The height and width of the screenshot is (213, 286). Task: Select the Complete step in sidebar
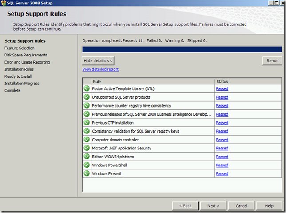12,91
